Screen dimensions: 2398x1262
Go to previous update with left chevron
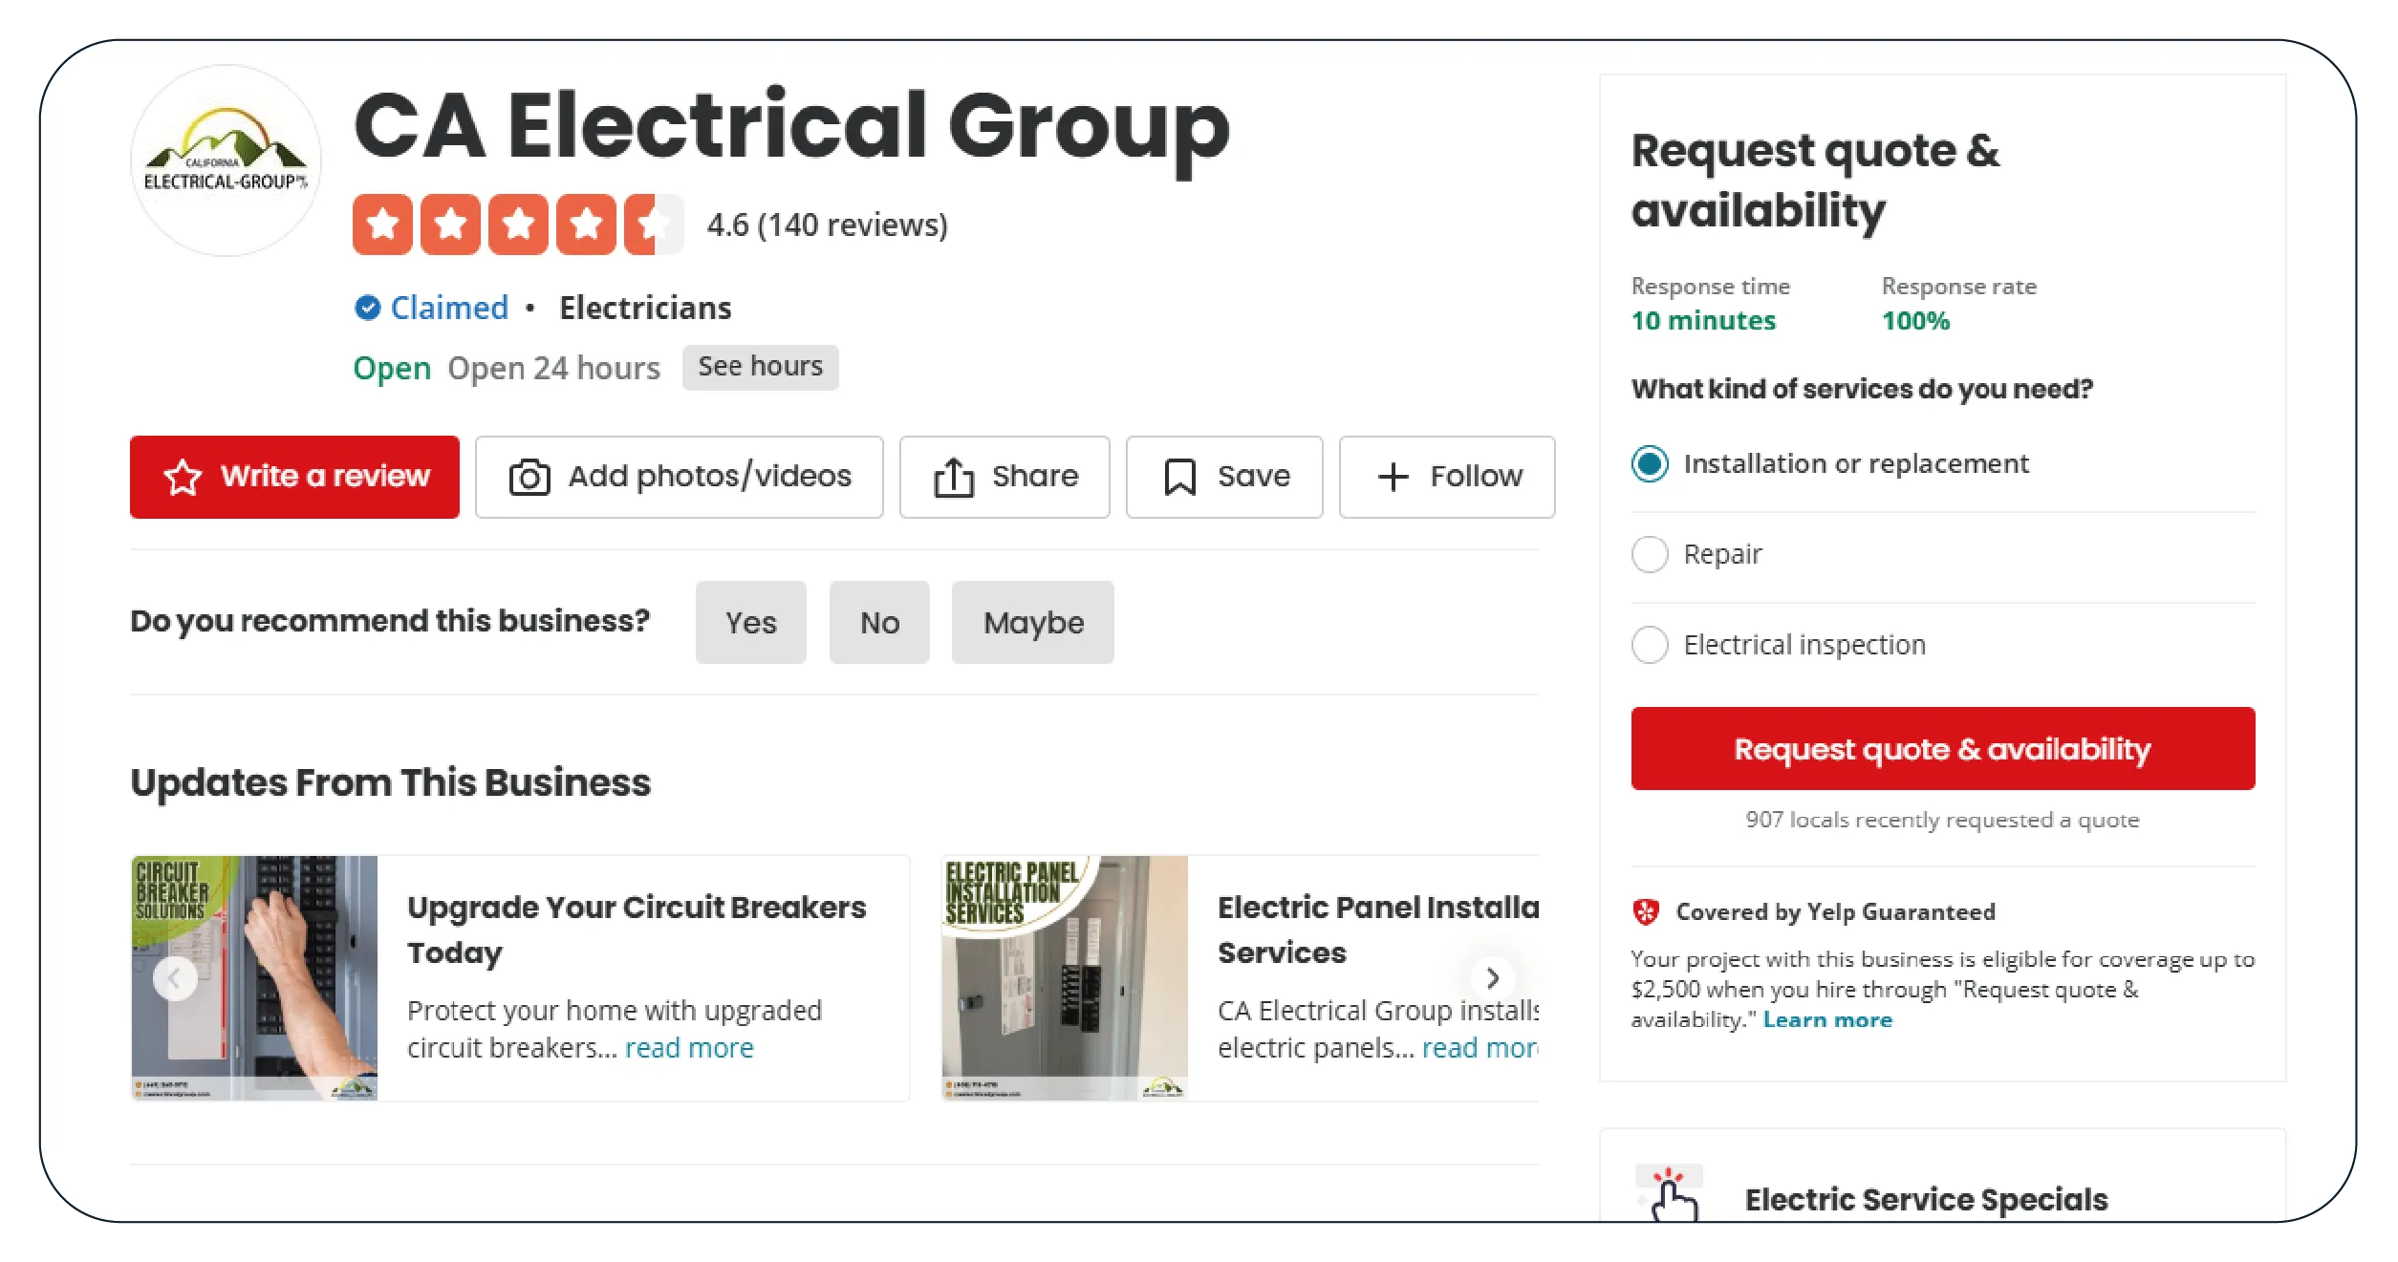[175, 977]
